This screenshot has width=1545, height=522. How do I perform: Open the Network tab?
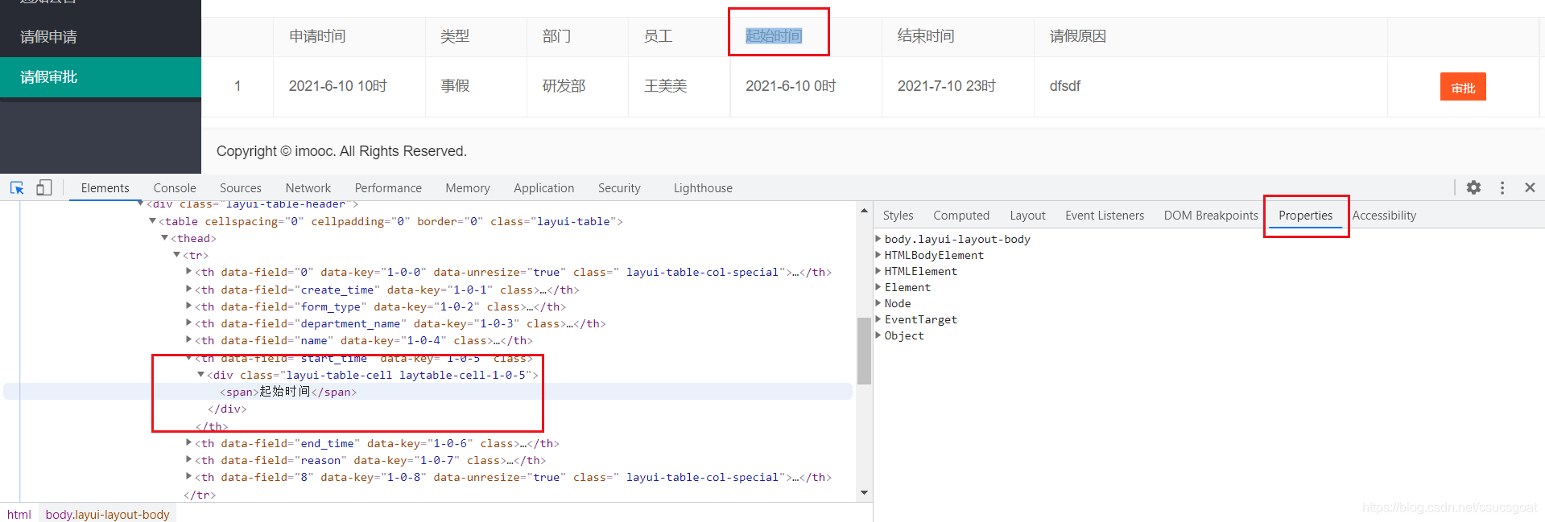308,188
